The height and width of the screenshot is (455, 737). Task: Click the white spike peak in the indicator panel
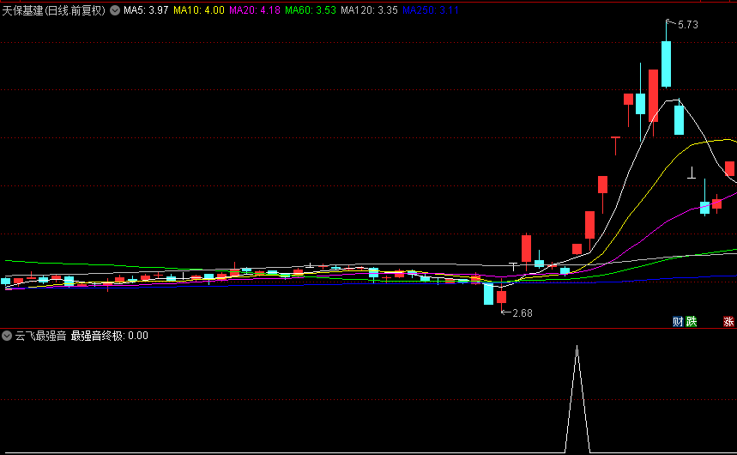pos(577,347)
